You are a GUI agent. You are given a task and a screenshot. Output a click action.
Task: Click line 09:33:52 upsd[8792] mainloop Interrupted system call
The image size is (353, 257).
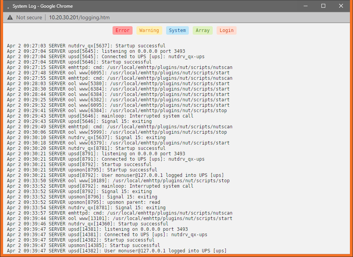[x=100, y=186]
